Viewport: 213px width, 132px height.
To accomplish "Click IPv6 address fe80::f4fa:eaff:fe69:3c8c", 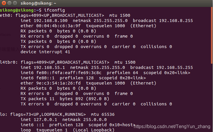I will pyautogui.click(x=69, y=73).
